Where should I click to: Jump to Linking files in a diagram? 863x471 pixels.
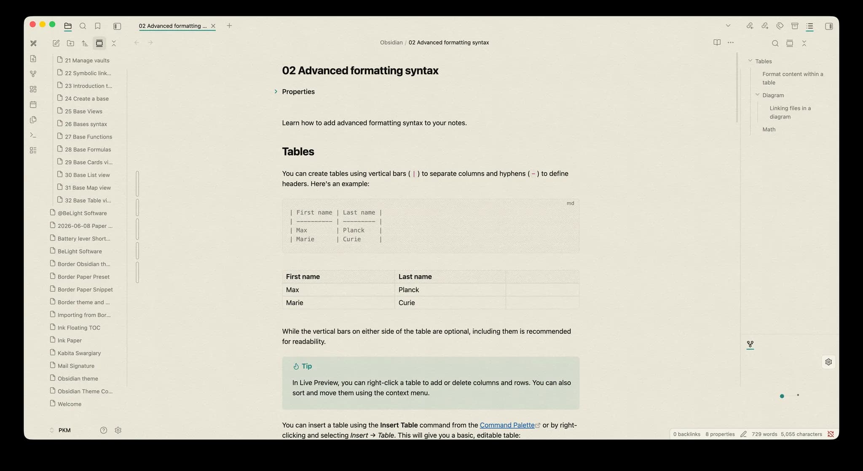(x=790, y=112)
